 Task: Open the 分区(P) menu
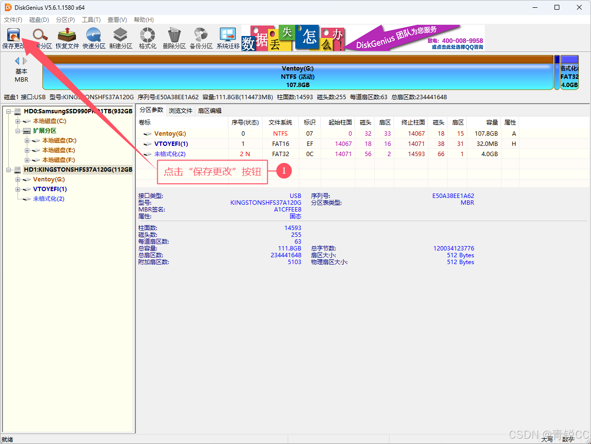[65, 20]
